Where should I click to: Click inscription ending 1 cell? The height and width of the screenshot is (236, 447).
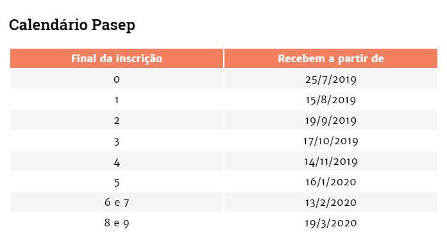pyautogui.click(x=117, y=100)
